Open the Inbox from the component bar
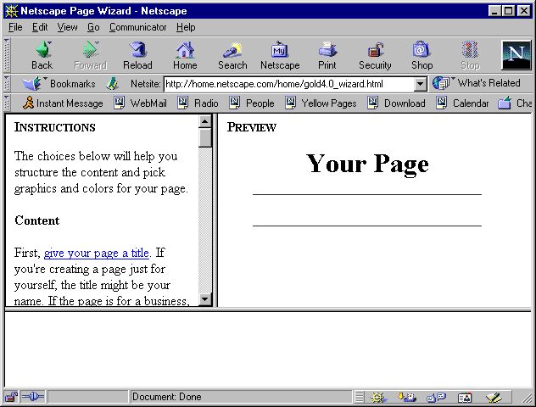Image resolution: width=536 pixels, height=407 pixels. pyautogui.click(x=407, y=397)
